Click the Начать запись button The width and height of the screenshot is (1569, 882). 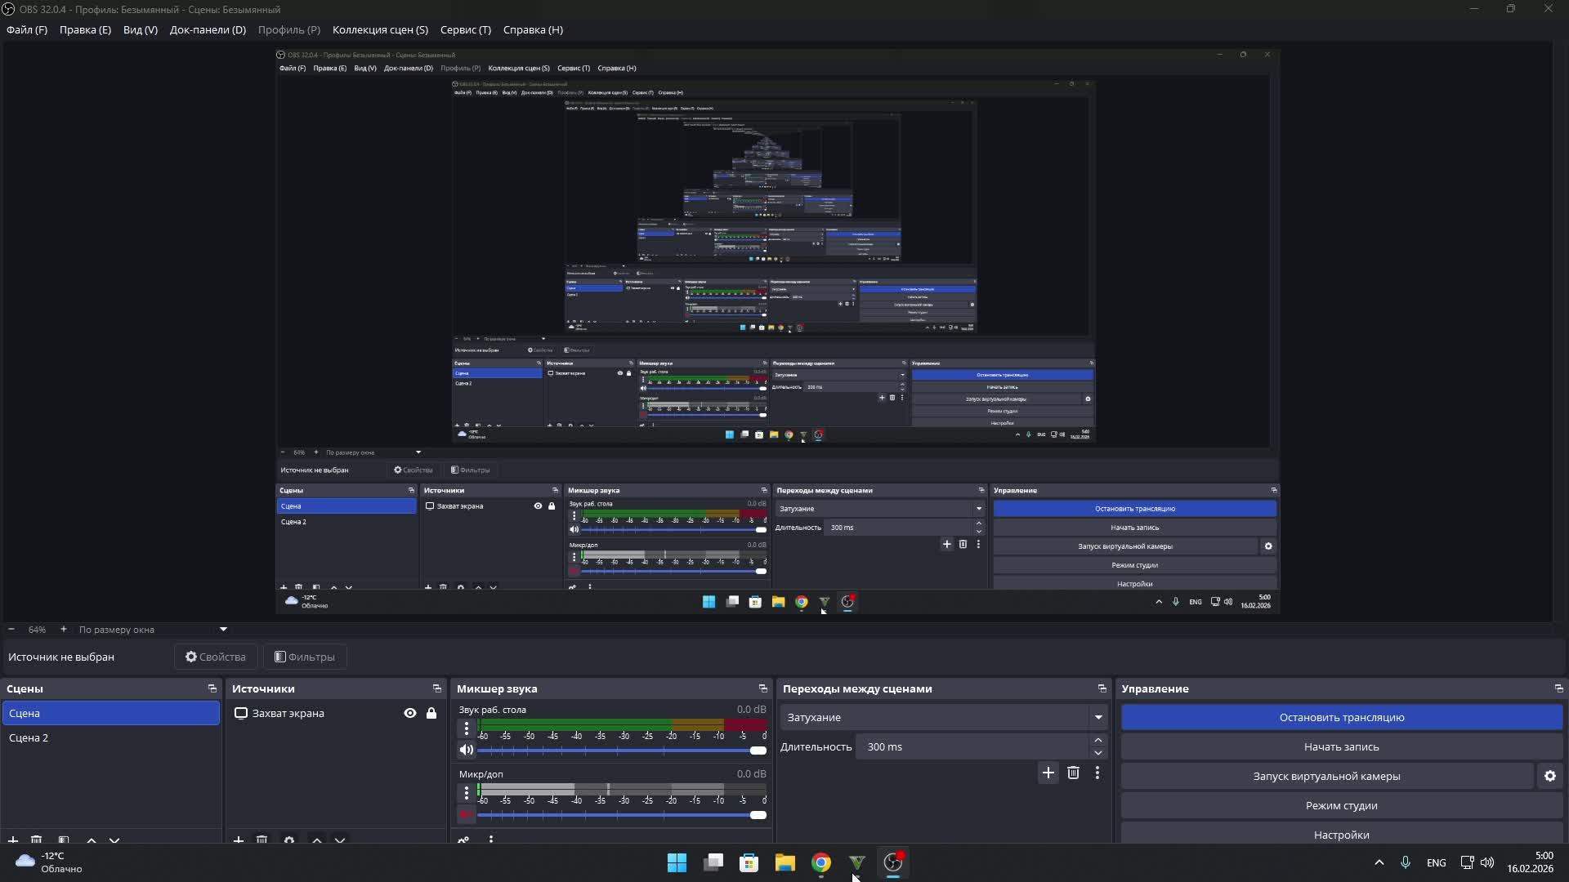click(1341, 746)
